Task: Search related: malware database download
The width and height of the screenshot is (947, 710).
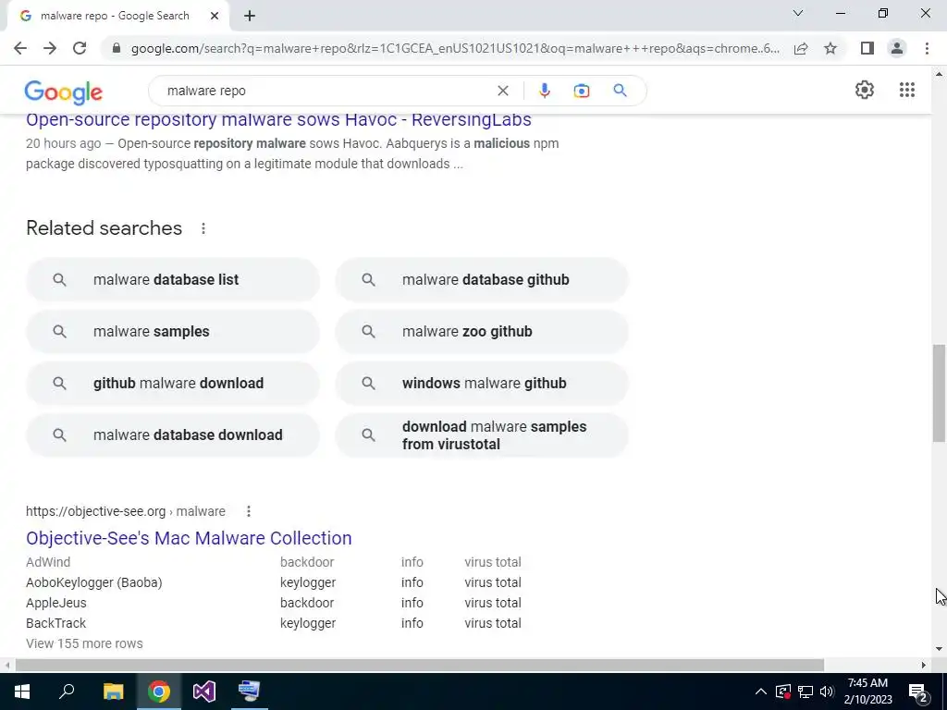Action: pos(173,435)
